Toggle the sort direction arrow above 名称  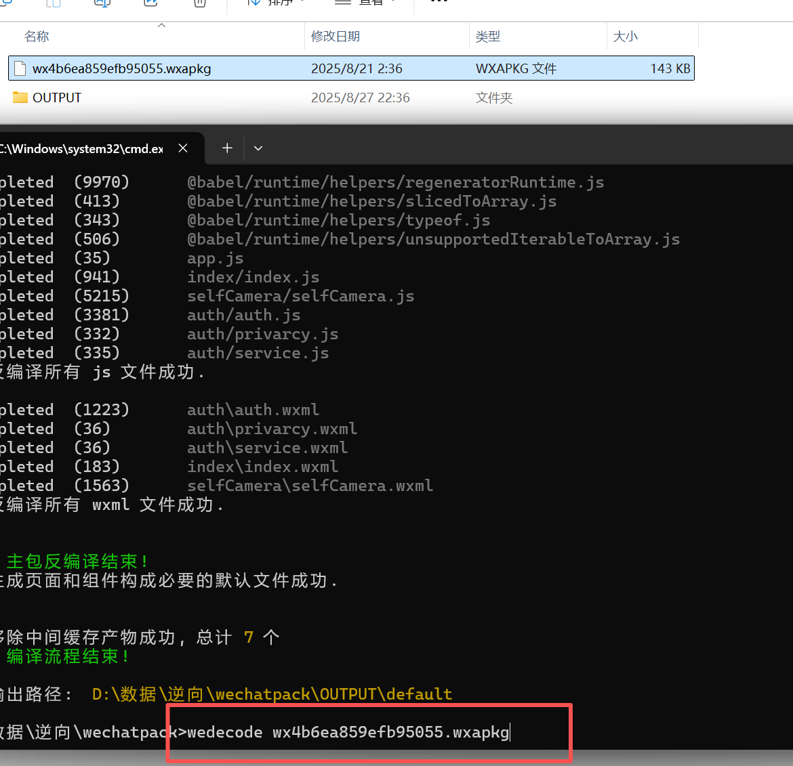tap(161, 25)
